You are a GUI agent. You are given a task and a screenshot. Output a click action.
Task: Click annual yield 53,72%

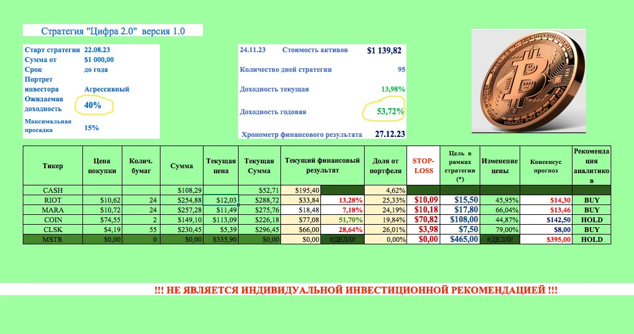390,111
